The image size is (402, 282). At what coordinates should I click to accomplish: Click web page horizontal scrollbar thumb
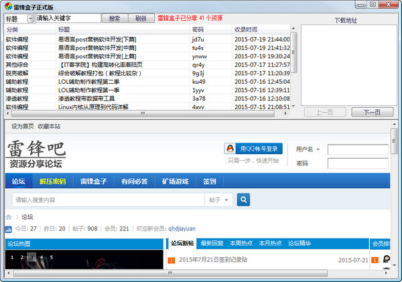pyautogui.click(x=170, y=273)
